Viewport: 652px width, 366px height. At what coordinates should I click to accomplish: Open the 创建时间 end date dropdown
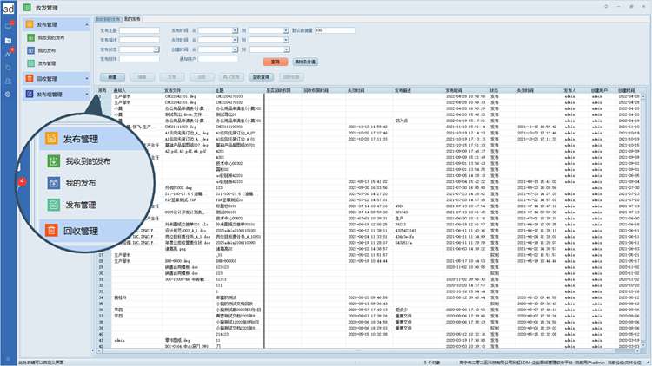(x=286, y=49)
